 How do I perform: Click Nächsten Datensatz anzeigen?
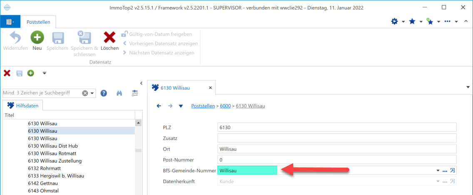[158, 53]
